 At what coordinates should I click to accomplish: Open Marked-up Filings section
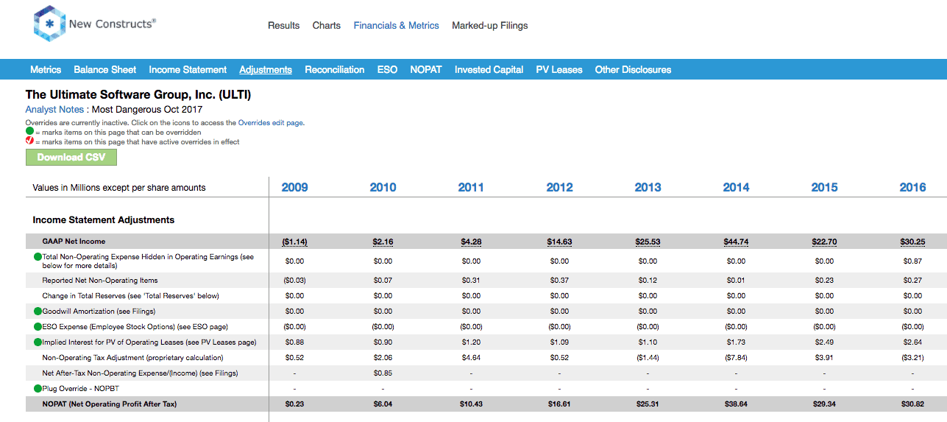click(x=489, y=25)
